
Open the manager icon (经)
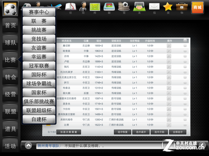click(83, 6)
